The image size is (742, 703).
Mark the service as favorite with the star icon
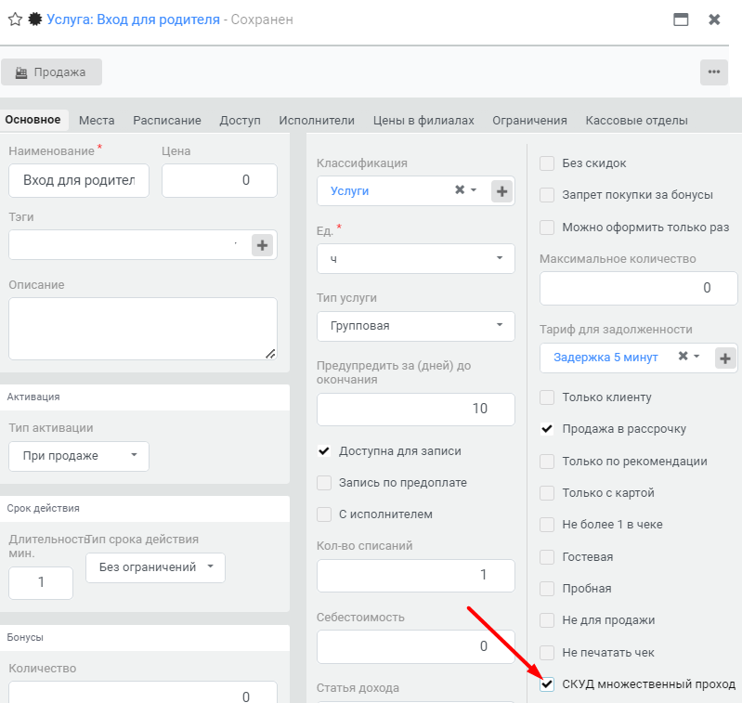[15, 20]
